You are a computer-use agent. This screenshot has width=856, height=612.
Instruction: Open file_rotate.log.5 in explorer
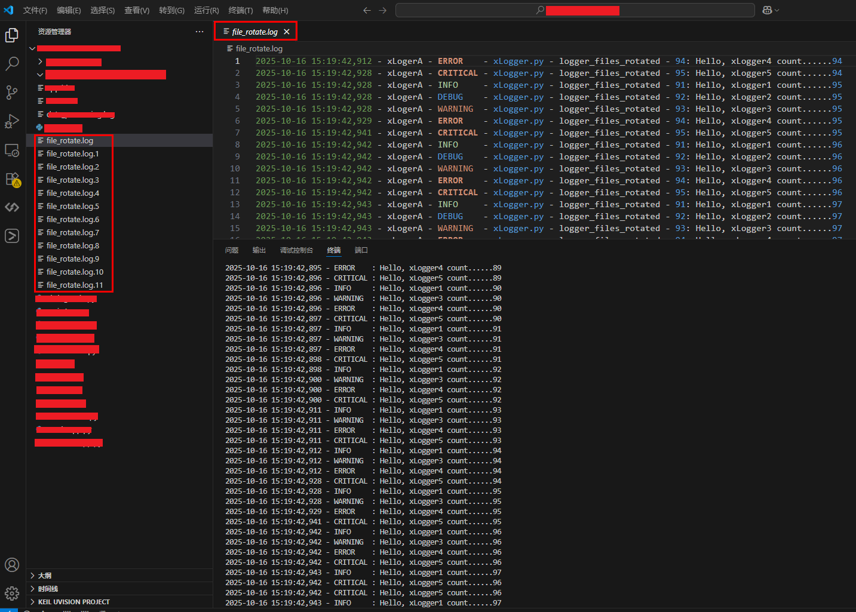pos(119,206)
